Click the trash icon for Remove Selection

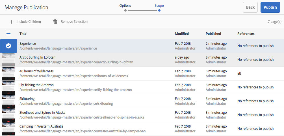coord(55,22)
